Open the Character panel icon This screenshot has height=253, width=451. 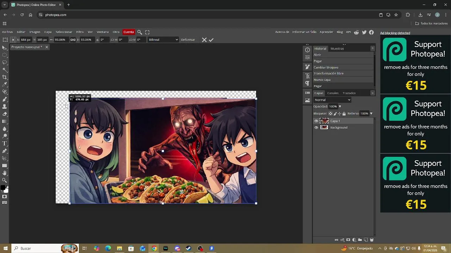pos(307,76)
